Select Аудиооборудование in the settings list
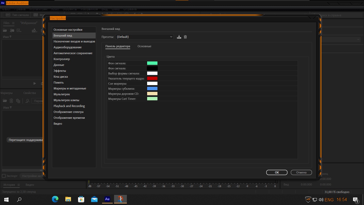 point(68,47)
